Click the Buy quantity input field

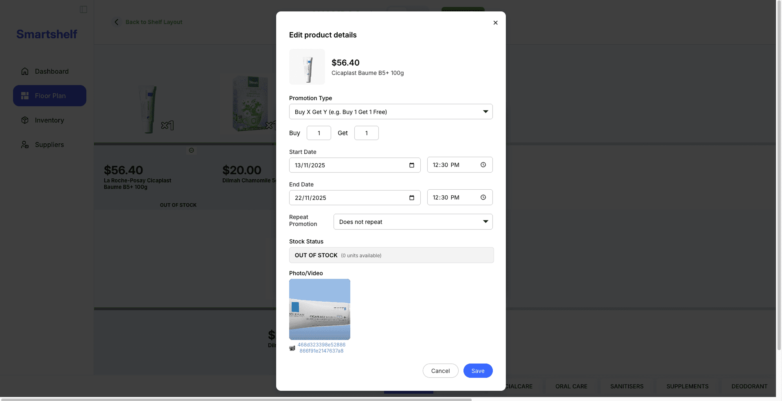[x=319, y=133]
